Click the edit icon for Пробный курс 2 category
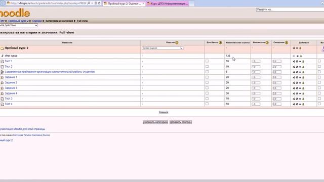 pyautogui.click(x=294, y=48)
